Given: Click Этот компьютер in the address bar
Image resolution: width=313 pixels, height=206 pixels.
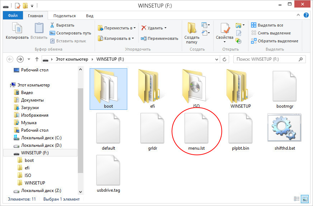Looking at the screenshot, I should (72, 59).
